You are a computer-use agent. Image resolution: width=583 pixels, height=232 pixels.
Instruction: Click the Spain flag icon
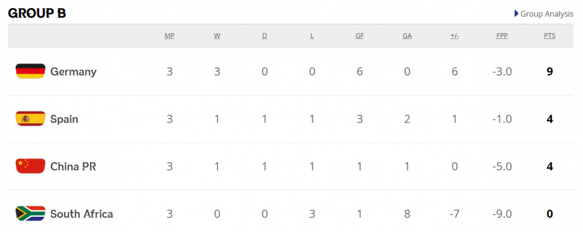[x=30, y=119]
